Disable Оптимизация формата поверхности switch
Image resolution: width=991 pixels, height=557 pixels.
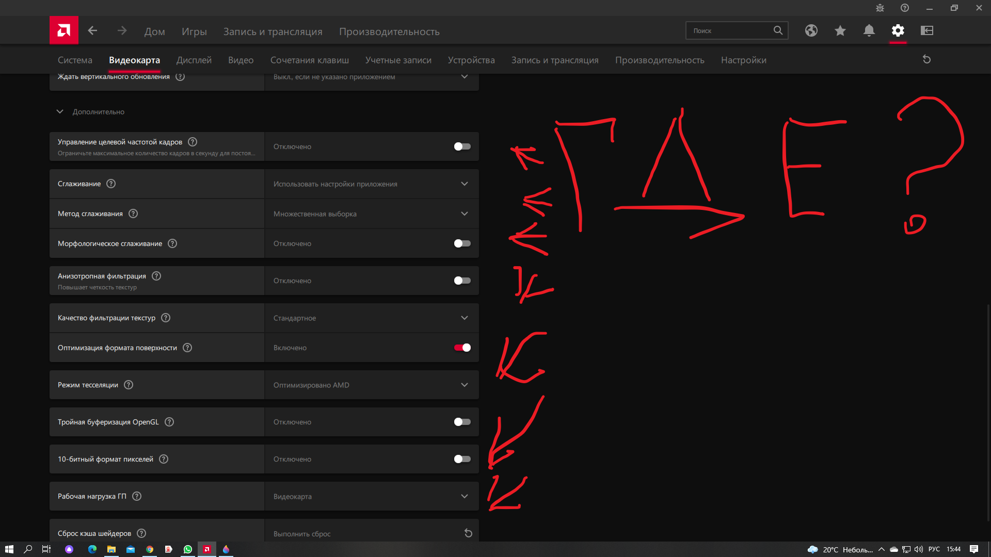tap(462, 348)
